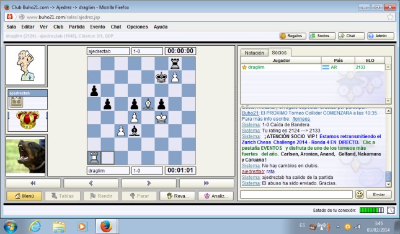The image size is (400, 234).
Task: Click the Analiz... analysis button
Action: (x=216, y=196)
